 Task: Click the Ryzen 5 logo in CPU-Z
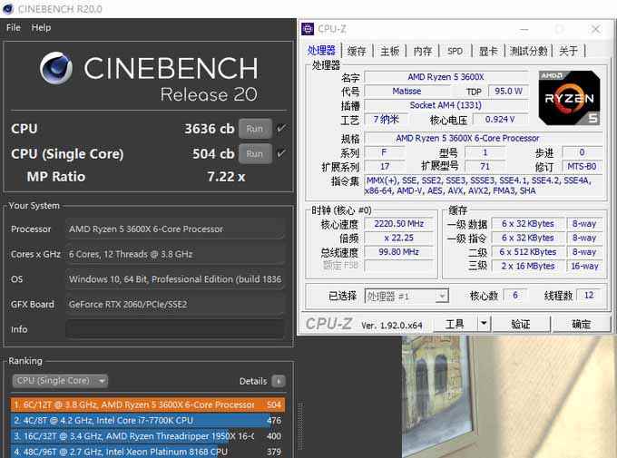569,98
